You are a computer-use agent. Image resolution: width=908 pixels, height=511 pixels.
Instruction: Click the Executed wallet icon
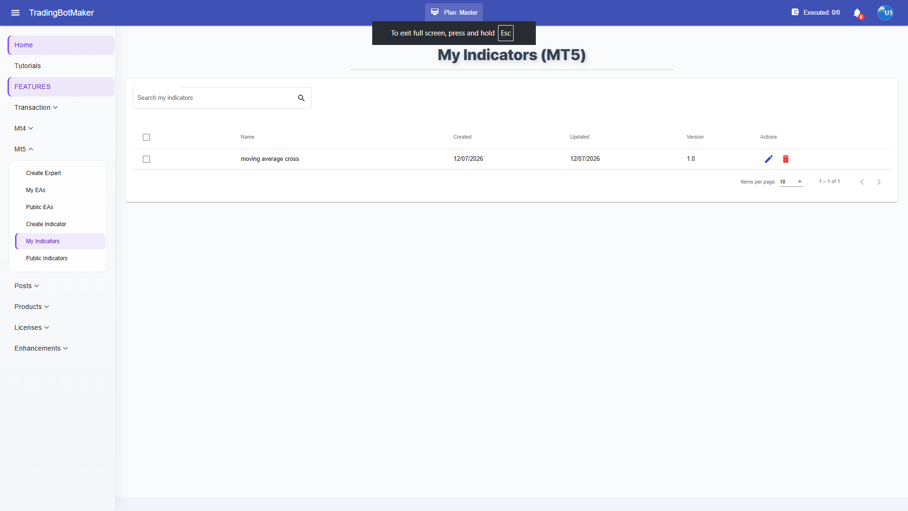pyautogui.click(x=795, y=12)
